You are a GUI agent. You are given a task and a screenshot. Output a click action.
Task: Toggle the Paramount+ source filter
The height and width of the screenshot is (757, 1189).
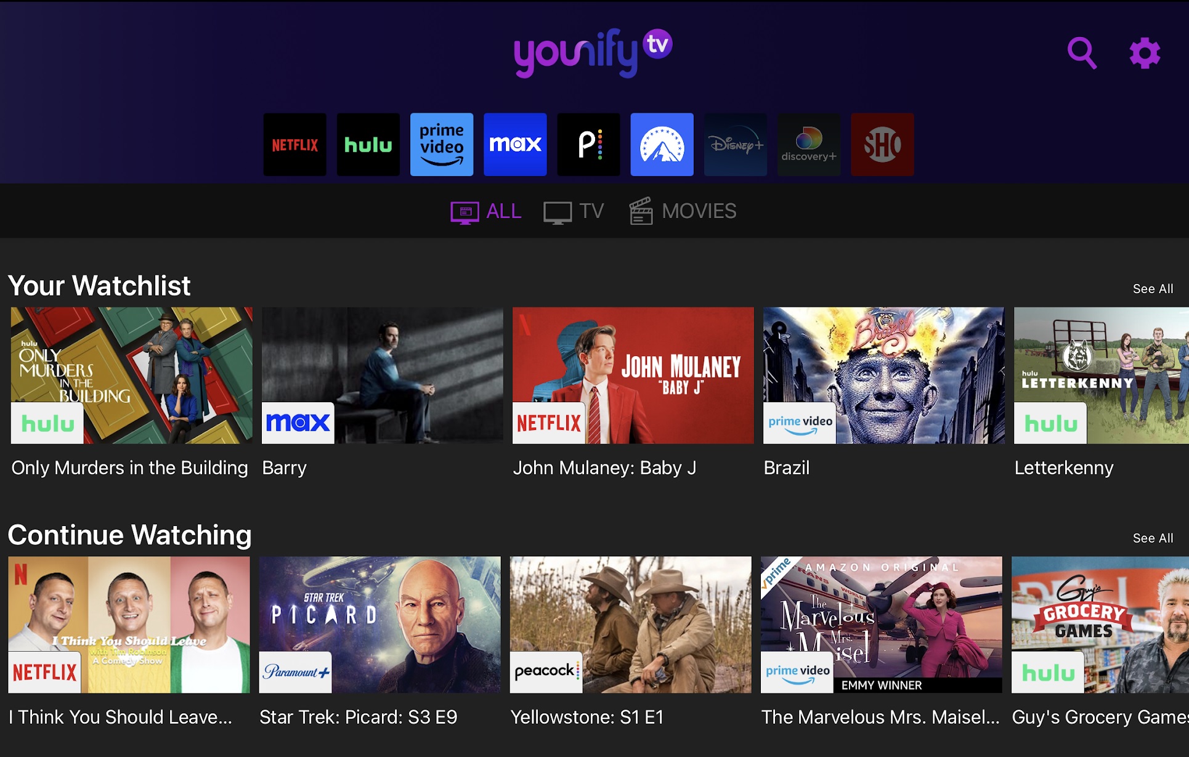coord(662,144)
